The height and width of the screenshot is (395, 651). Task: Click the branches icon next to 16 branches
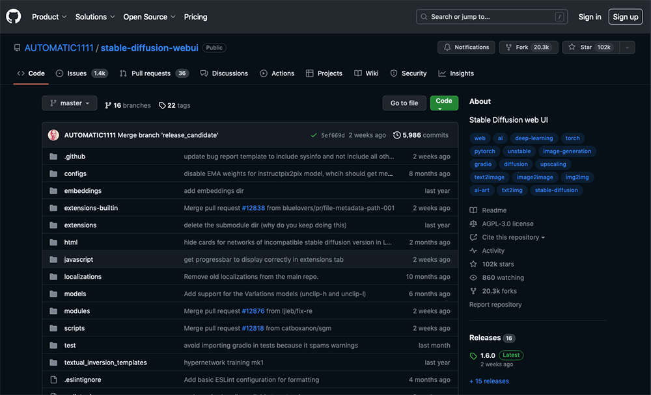pyautogui.click(x=108, y=105)
